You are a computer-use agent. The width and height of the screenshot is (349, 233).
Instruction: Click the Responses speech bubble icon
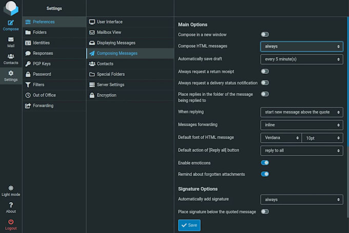[x=28, y=53]
